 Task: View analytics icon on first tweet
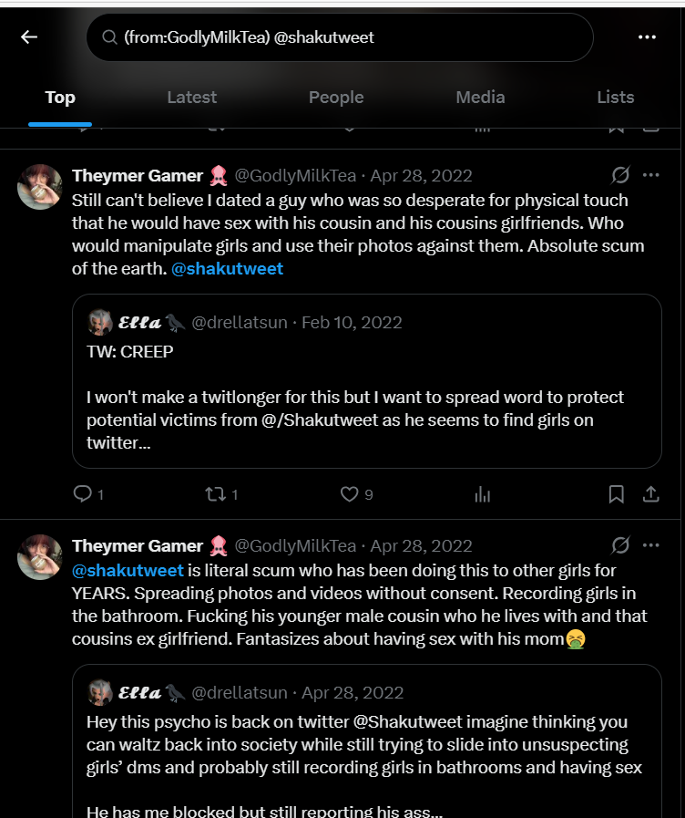tap(483, 494)
